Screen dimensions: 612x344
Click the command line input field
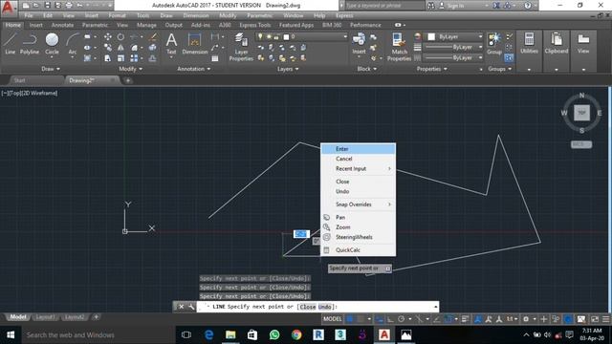click(317, 307)
